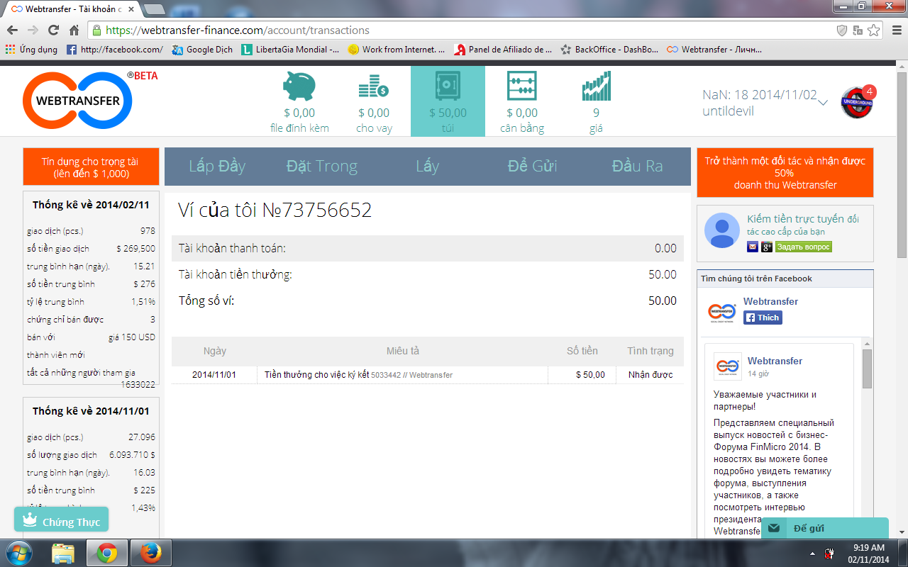Open the Work from Internet bookmark
Viewport: 908px width, 567px height.
397,50
